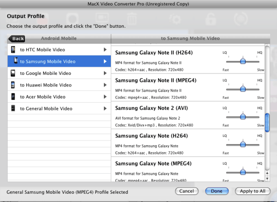Choose Samsung Galaxy Note 2 (AVI) profile

(x=188, y=115)
